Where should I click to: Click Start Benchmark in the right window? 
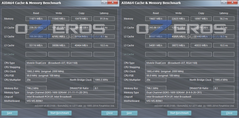coord(179,113)
